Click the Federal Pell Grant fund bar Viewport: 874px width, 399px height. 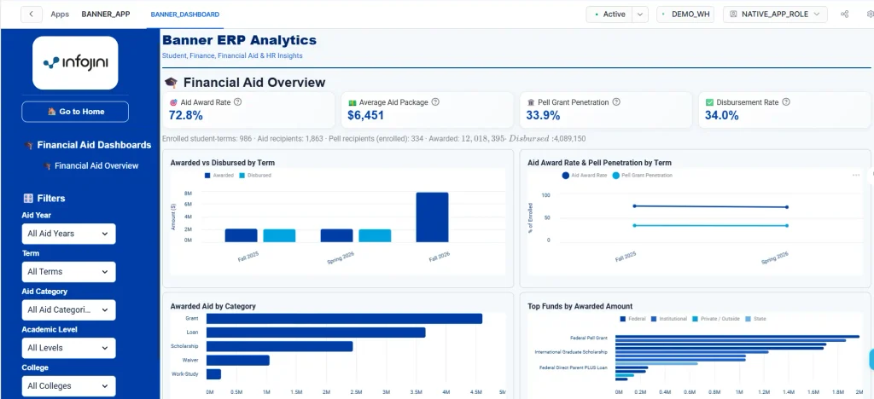pyautogui.click(x=737, y=337)
